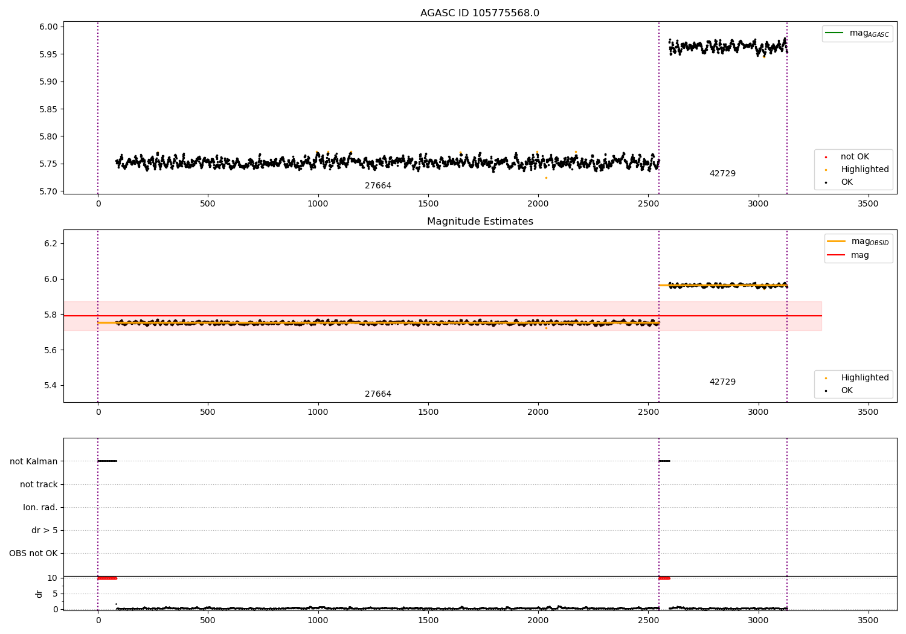
Task: Click the 1500 x-axis tick of Magnitude Estimates plot
Action: (428, 412)
